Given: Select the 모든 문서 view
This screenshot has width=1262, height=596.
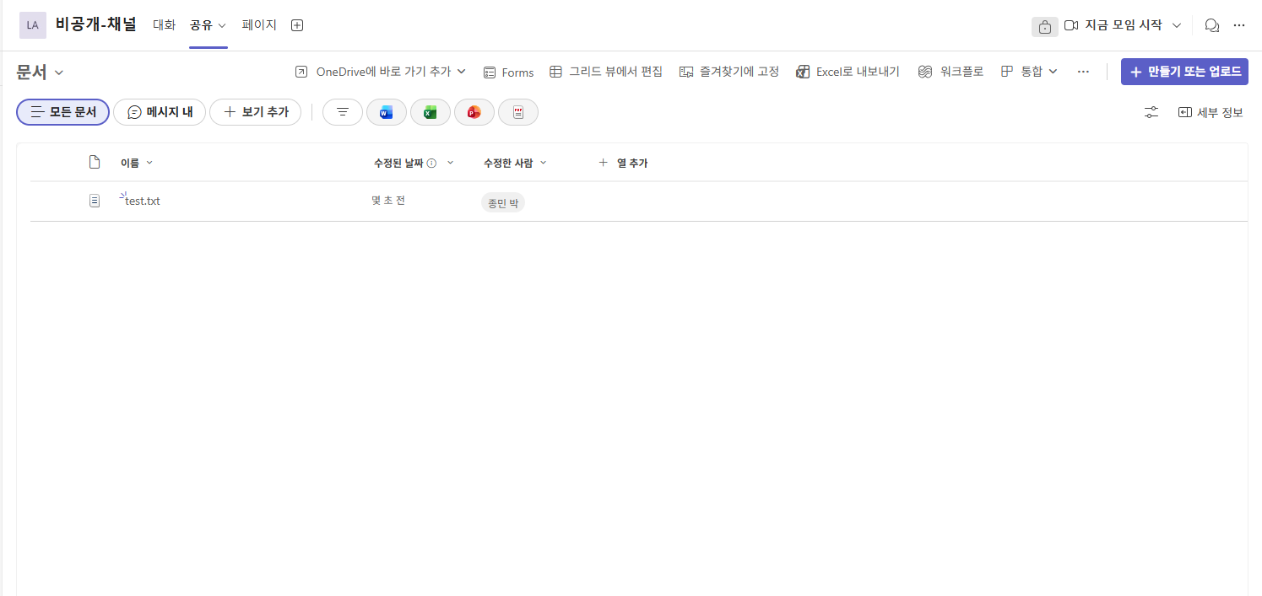Looking at the screenshot, I should [62, 112].
